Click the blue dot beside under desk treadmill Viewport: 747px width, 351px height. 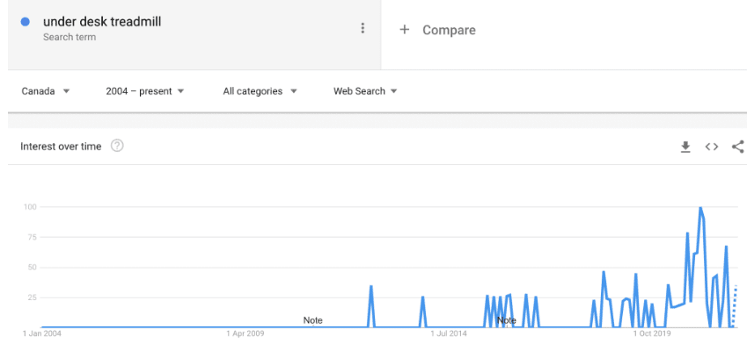coord(26,22)
